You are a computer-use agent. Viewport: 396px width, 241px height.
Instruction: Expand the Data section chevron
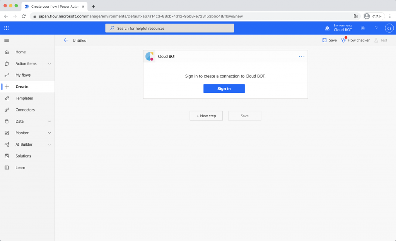49,121
